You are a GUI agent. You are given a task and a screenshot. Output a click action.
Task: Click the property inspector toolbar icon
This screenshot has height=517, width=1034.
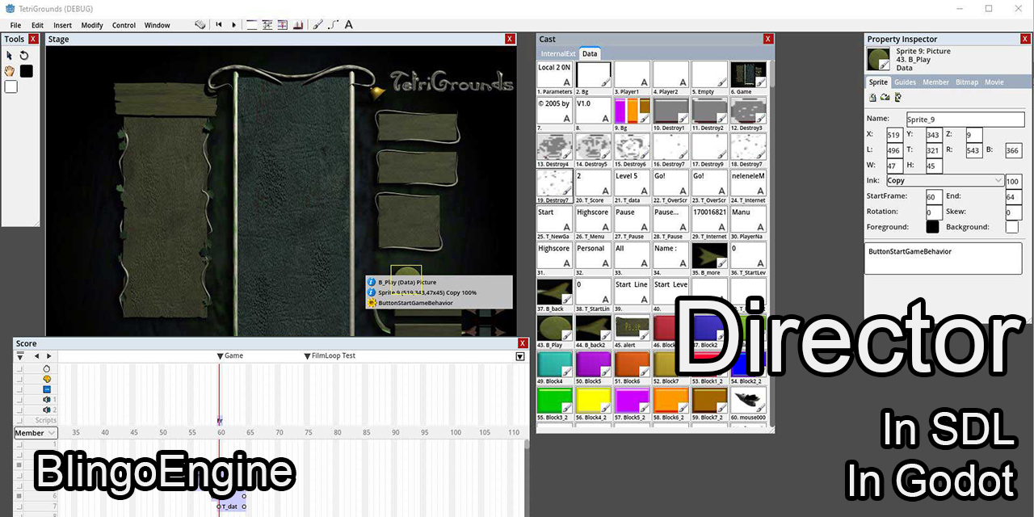coord(298,25)
